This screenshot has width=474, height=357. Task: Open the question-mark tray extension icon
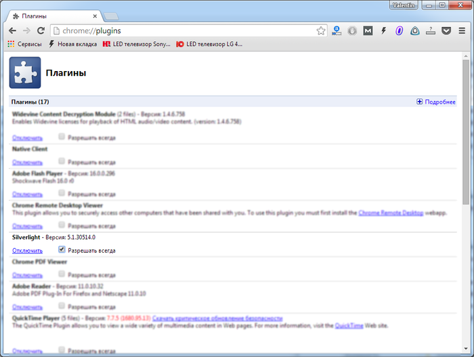point(431,30)
